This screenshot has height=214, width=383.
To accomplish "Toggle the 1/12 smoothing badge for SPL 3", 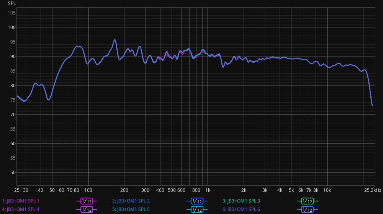I will pyautogui.click(x=307, y=201).
